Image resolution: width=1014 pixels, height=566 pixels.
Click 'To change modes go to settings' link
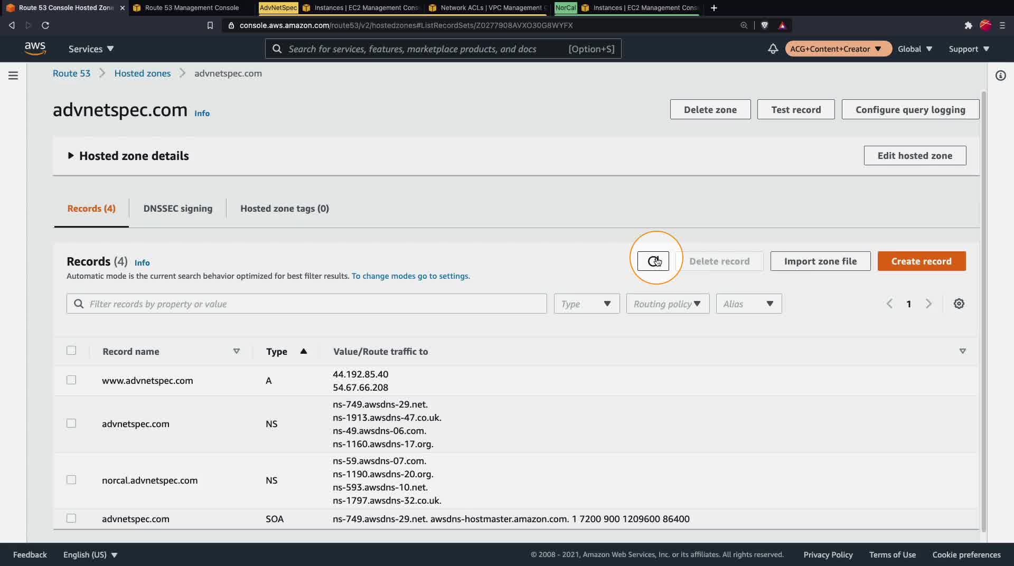point(411,276)
